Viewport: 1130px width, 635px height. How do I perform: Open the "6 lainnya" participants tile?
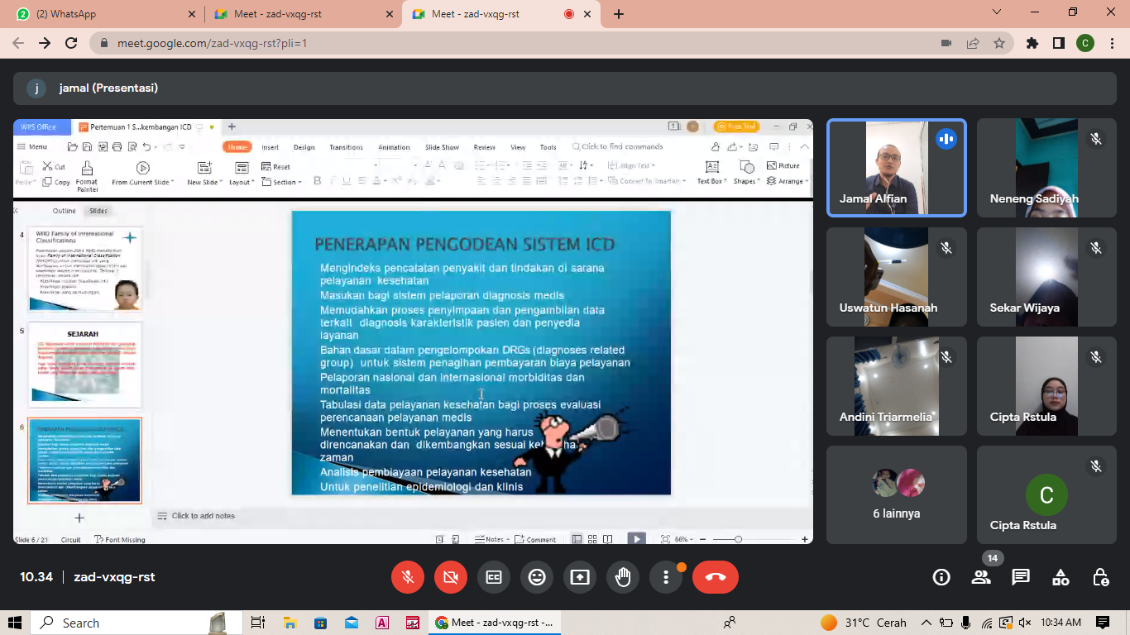(x=897, y=494)
